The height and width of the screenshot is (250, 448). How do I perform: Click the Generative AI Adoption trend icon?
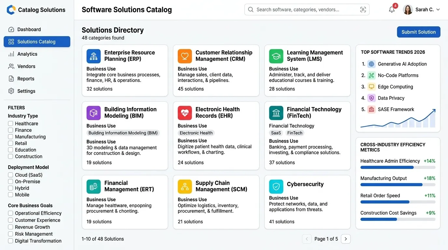point(371,64)
